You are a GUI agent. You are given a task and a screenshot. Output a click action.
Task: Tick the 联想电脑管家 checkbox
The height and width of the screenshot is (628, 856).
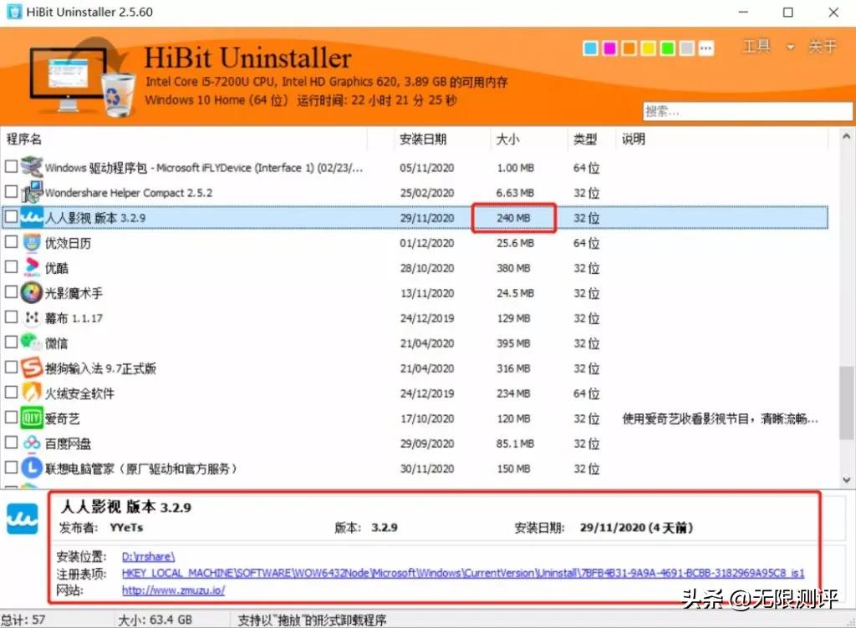coord(11,467)
